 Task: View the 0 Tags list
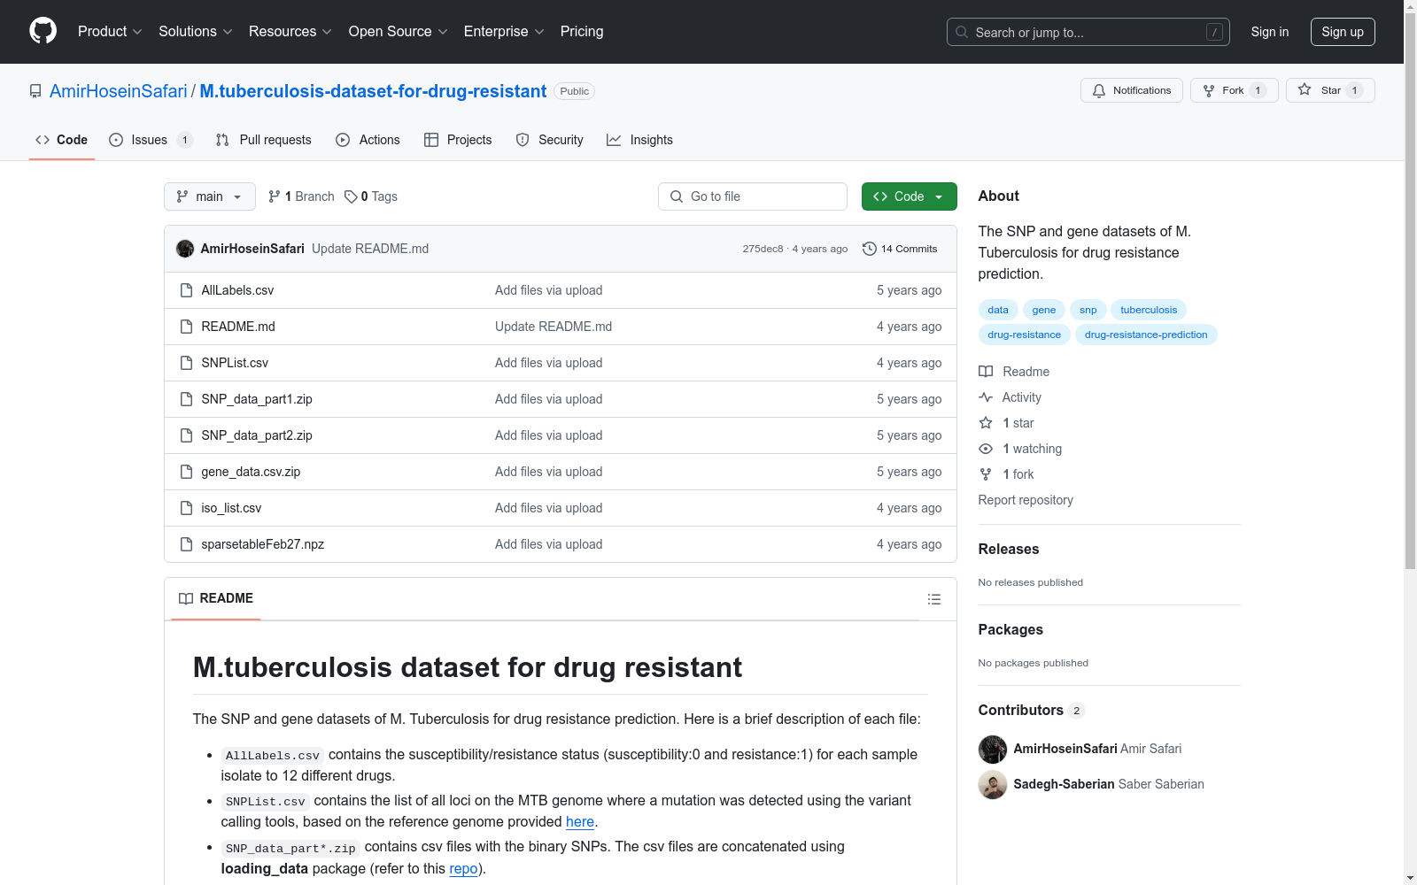pos(371,196)
